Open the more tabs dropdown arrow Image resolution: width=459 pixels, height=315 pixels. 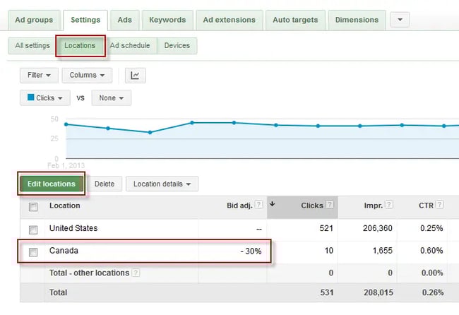399,20
